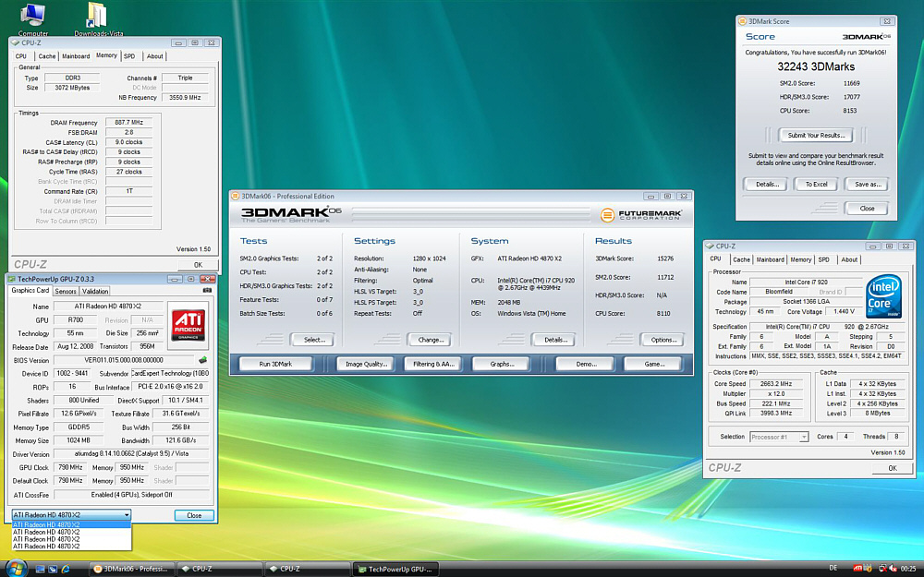Open Mainboard tab in memory CPU-Z window
This screenshot has height=577, width=924.
click(x=76, y=56)
